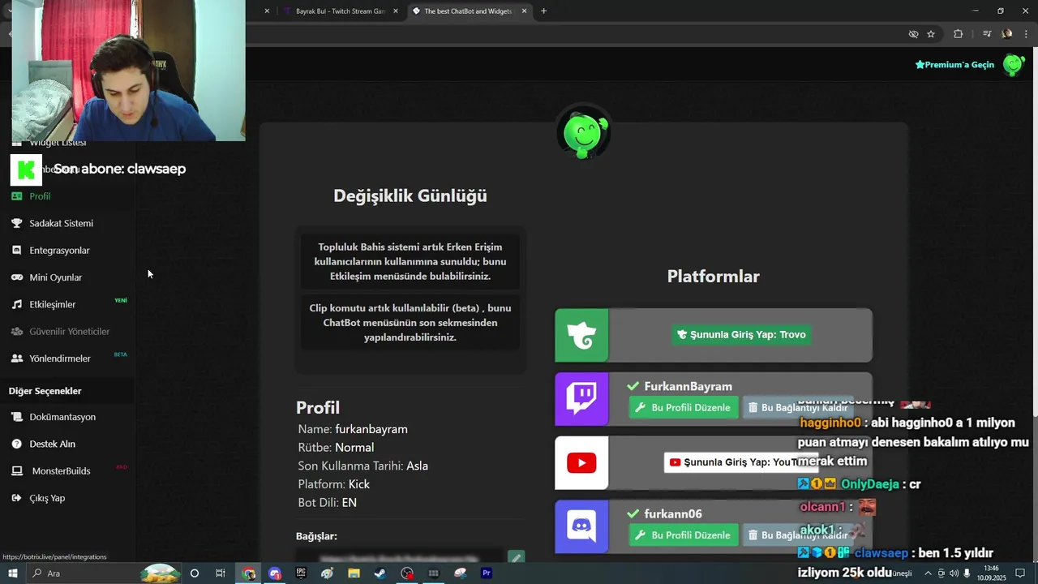Click the green Trovo platform icon
The height and width of the screenshot is (584, 1038).
pyautogui.click(x=581, y=335)
